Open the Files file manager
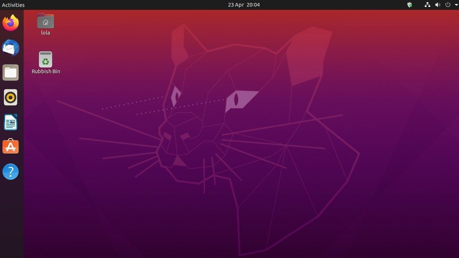Screen dimensions: 459x258 11,73
